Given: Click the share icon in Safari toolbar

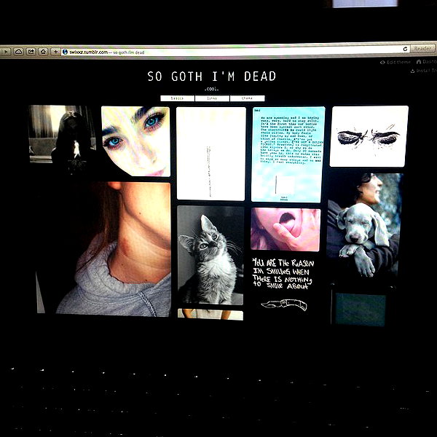Looking at the screenshot, I should pos(31,52).
